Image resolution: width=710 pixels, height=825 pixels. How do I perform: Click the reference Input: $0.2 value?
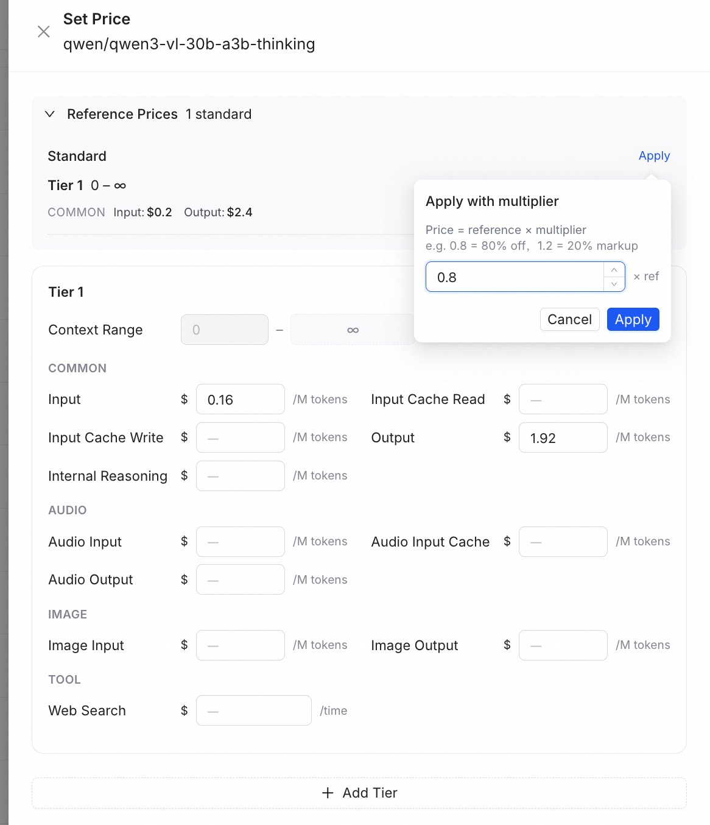coord(142,212)
